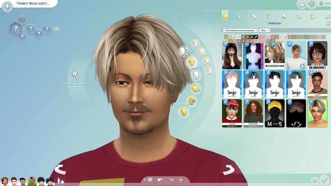
Task: Rotate Sim with the left curved arrow
Action: pos(60,170)
